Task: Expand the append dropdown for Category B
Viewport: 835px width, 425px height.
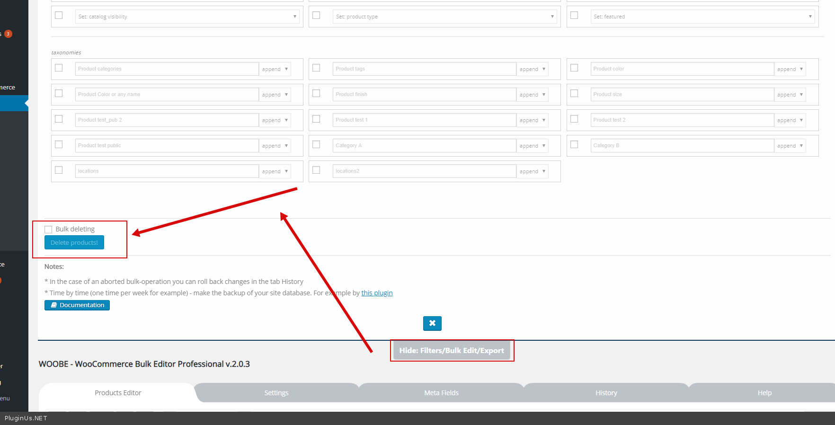Action: 790,146
